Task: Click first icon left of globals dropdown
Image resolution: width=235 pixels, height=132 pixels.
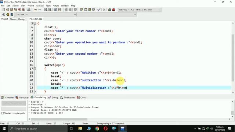Action: coord(4,15)
